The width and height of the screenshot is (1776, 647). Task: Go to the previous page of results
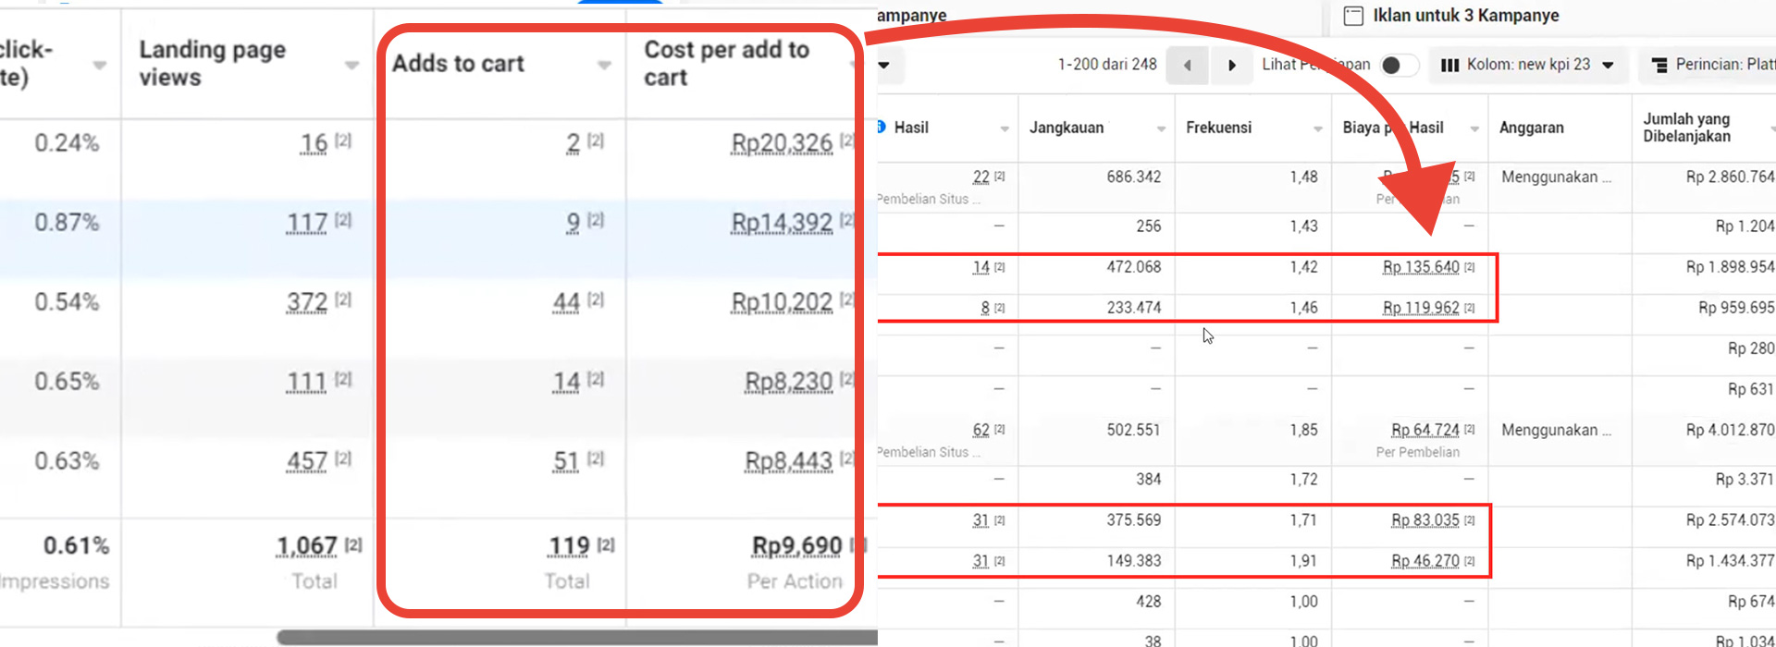tap(1187, 66)
